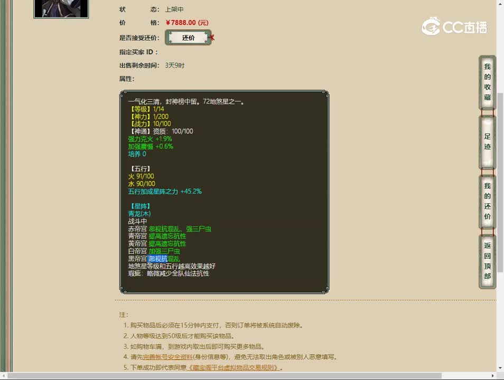Viewport: 504px width, 380px height.
Task: Click the 还价 (make counteroffer) button
Action: 188,37
